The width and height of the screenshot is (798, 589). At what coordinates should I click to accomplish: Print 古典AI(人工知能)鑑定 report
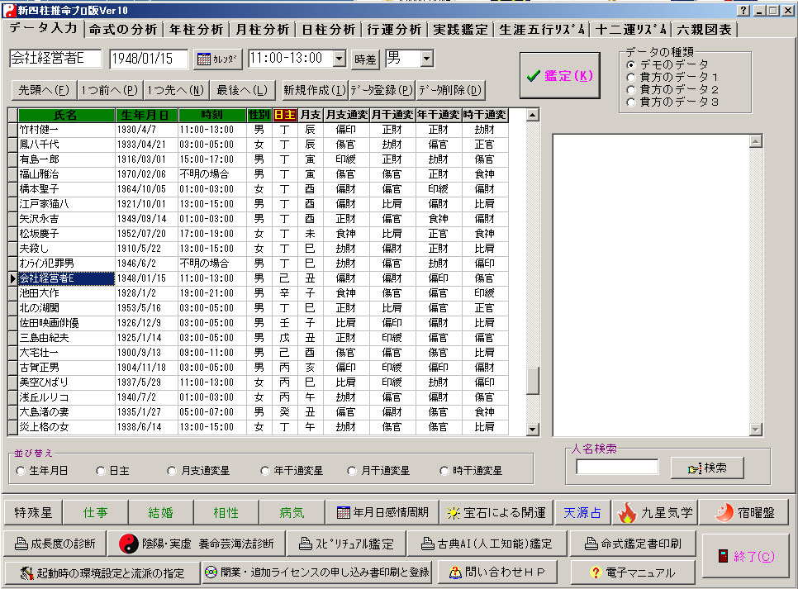487,544
